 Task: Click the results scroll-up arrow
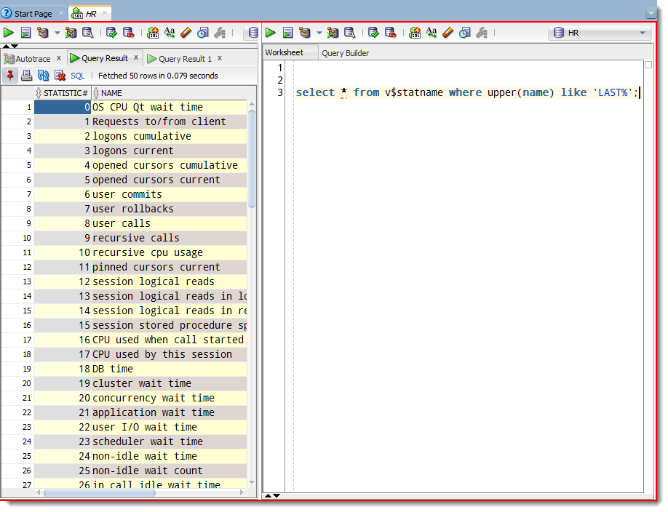(x=252, y=104)
